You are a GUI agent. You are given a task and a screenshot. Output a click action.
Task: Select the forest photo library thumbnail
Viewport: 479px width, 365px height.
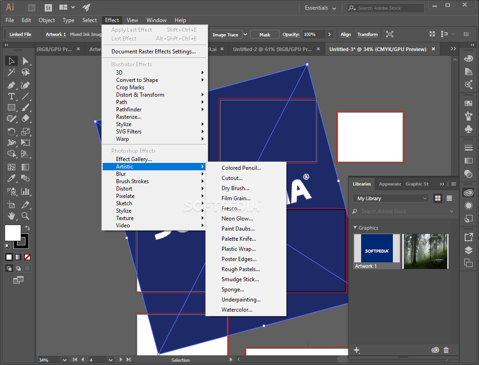(425, 251)
